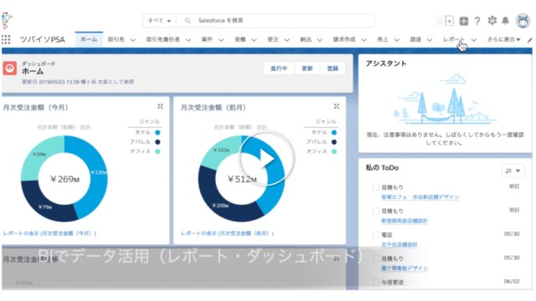This screenshot has height=301, width=536.
Task: Open the 霞ケ関看板デザイン link
Action: (x=405, y=268)
